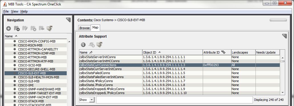Select CISCO-RTTMON-RTP-MIB in the Navigation list
294x106 pixels.
pyautogui.click(x=36, y=61)
